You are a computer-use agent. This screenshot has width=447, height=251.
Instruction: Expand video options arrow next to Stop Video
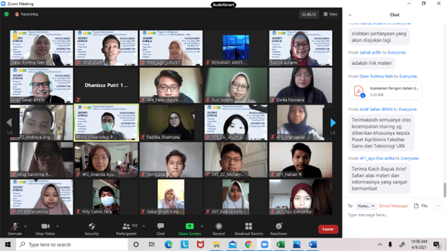click(58, 225)
